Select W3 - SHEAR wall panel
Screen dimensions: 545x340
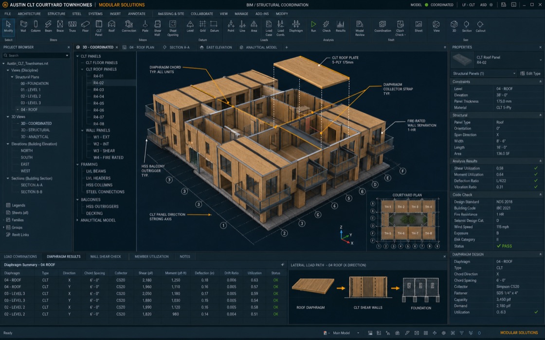[x=104, y=151]
